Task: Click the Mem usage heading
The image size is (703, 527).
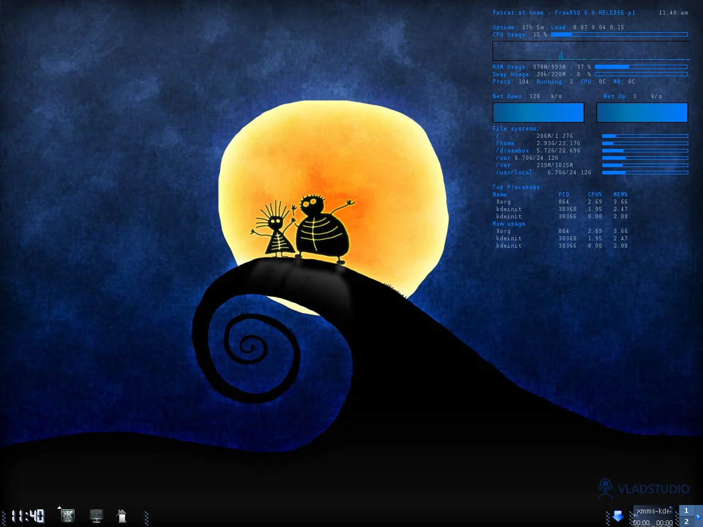Action: pyautogui.click(x=508, y=224)
